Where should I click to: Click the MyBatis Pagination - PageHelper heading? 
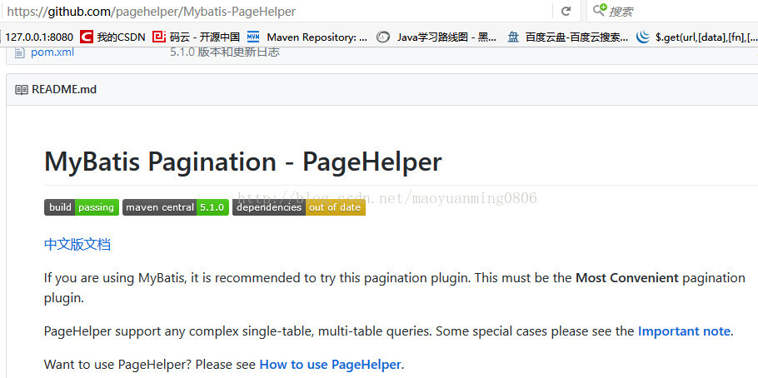click(242, 162)
